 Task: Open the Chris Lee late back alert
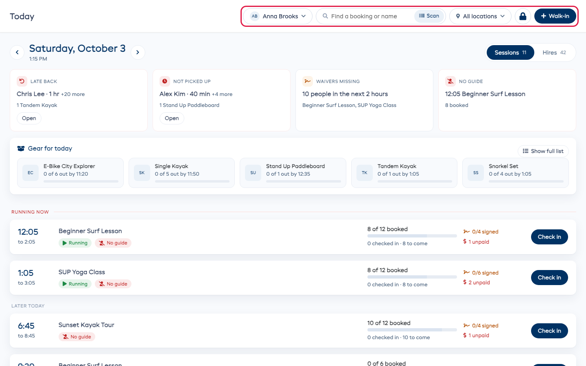click(29, 118)
